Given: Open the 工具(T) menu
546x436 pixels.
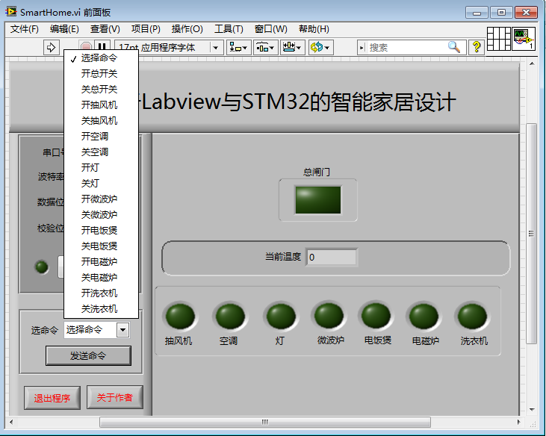Looking at the screenshot, I should tap(229, 29).
